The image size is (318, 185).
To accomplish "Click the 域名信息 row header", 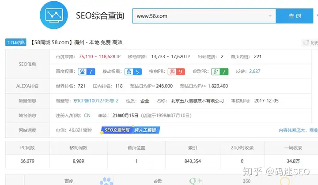I will tap(27, 115).
